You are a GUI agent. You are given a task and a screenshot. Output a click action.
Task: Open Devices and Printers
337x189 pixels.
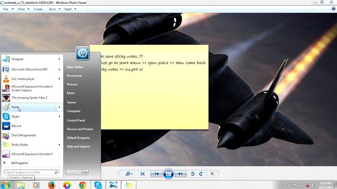(x=80, y=129)
